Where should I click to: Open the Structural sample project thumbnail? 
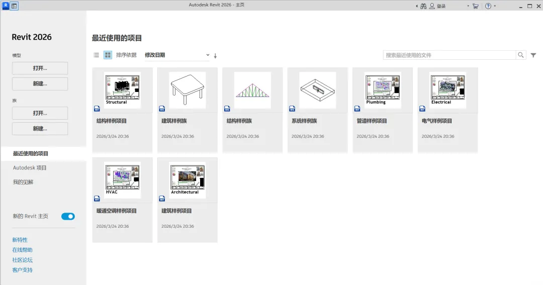(122, 90)
